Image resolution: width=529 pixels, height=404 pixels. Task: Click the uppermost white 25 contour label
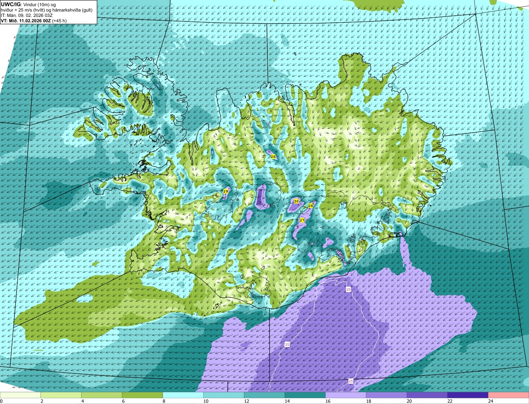[x=348, y=290]
